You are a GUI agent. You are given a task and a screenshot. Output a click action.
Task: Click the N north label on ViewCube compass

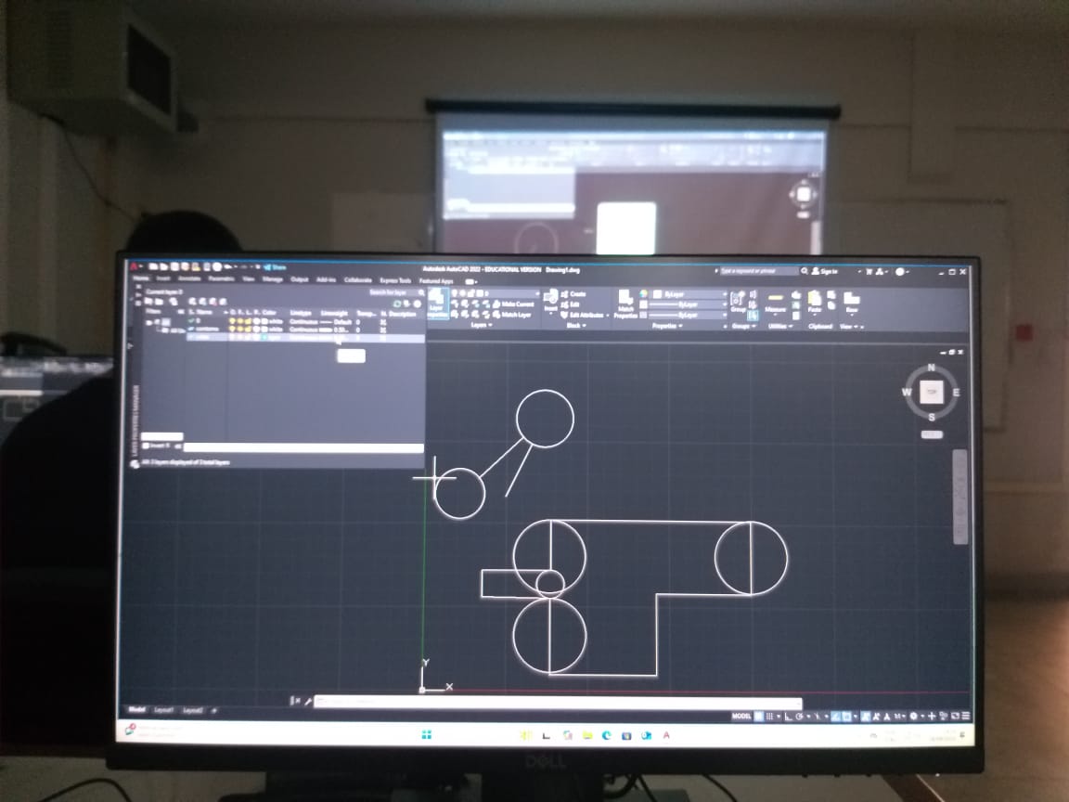coord(932,369)
